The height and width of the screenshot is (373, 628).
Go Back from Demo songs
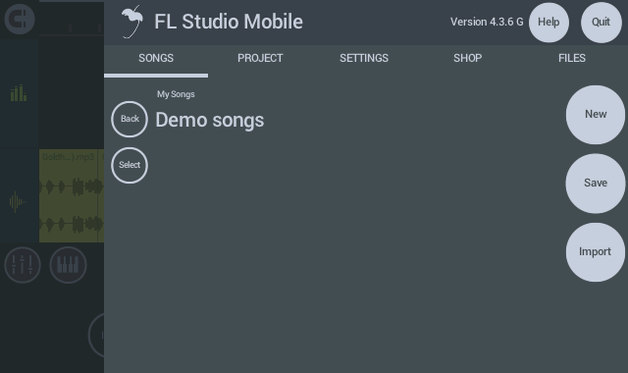click(x=130, y=119)
